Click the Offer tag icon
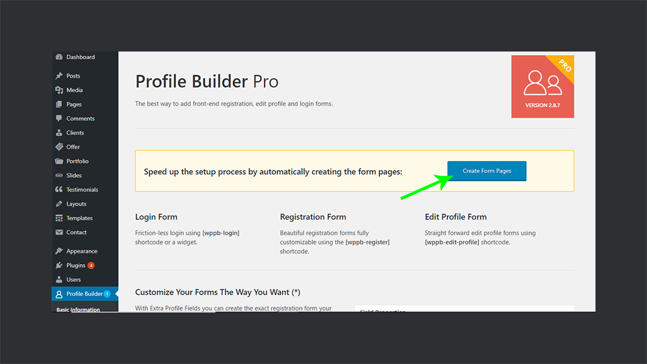The image size is (647, 364). (x=59, y=147)
